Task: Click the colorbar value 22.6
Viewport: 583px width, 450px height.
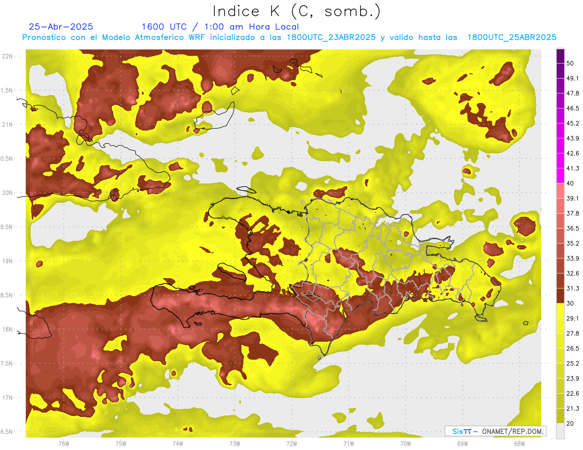Action: pos(573,394)
